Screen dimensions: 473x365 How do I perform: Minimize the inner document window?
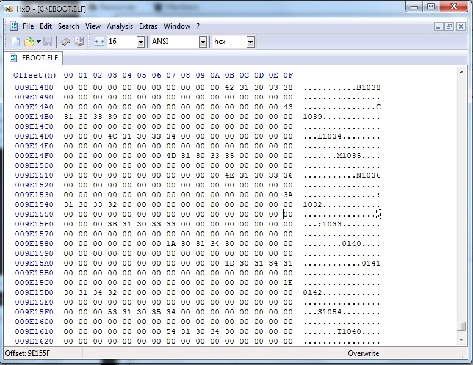pos(438,26)
